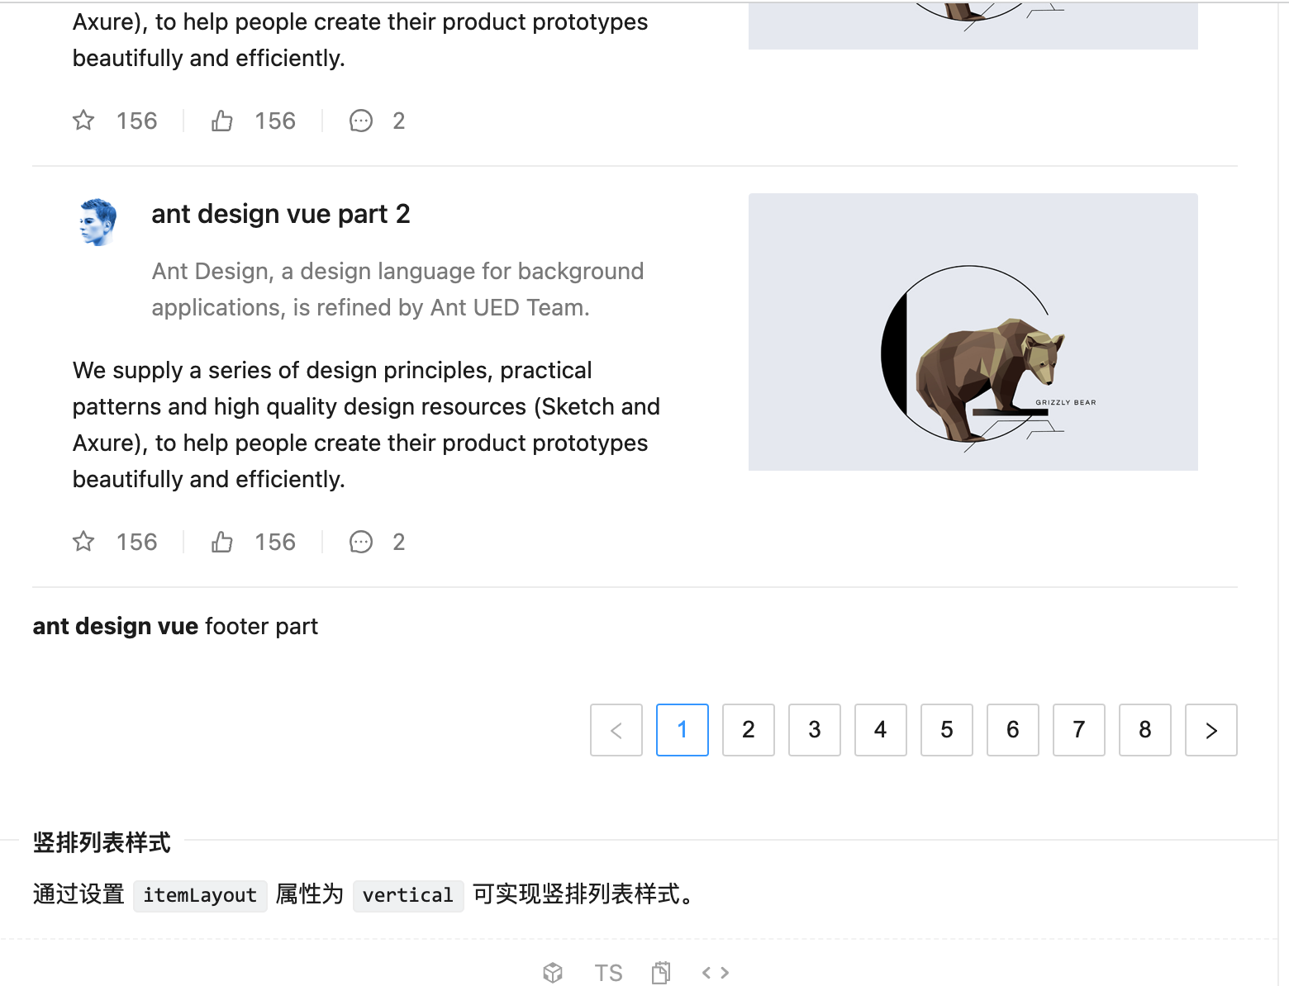
Task: Go to pagination page 4
Action: [x=881, y=730]
